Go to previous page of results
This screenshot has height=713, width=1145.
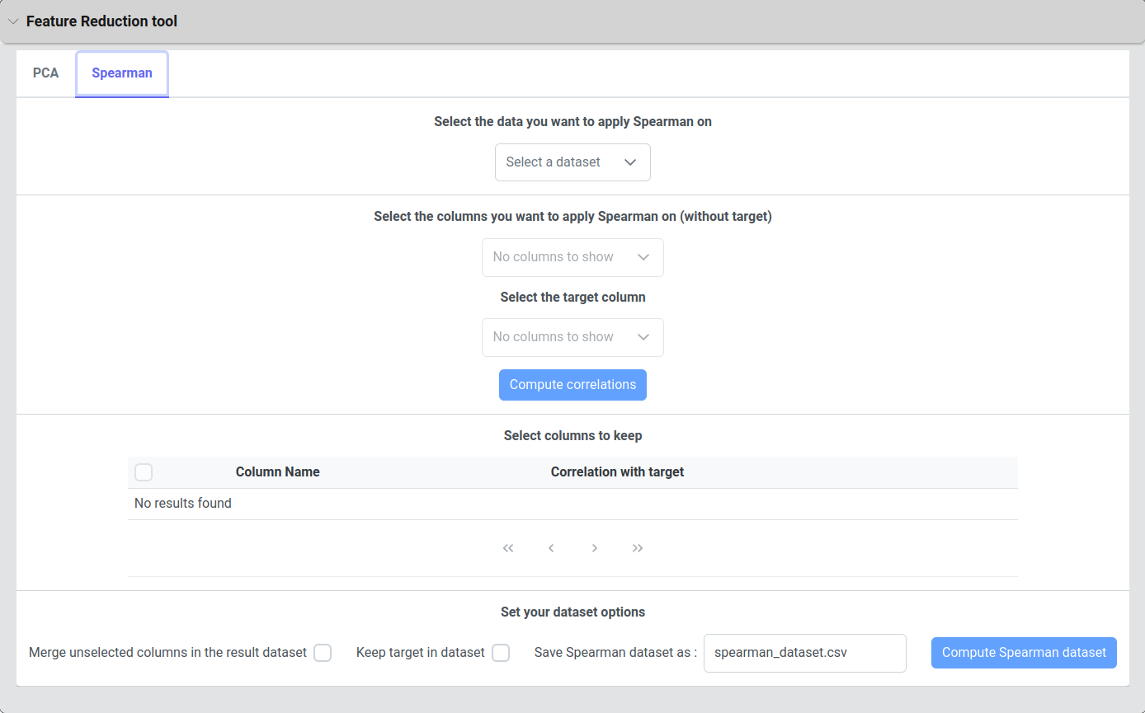pos(551,548)
